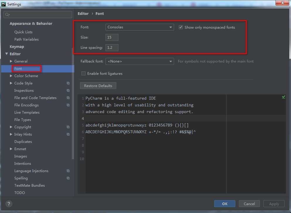
Task: Click the Line spacing input field
Action: tap(112, 48)
